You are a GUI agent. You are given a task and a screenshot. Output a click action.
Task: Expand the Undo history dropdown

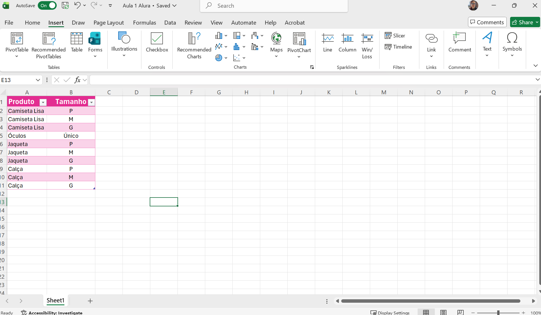84,5
